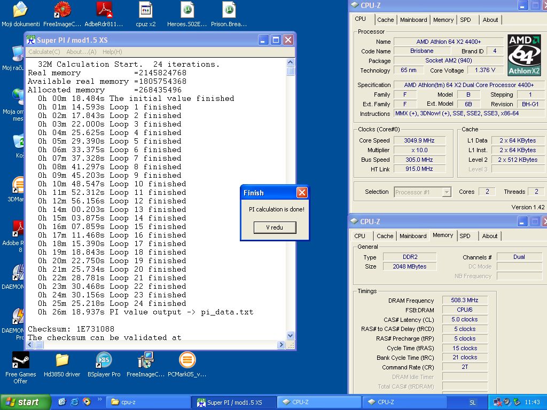The height and width of the screenshot is (410, 547).
Task: Switch to Mainboard tab in top CPU-Z window
Action: click(413, 20)
